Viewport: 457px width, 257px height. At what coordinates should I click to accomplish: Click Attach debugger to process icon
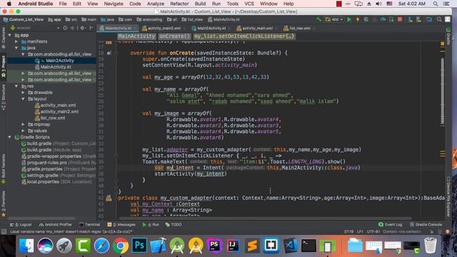pyautogui.click(x=391, y=19)
